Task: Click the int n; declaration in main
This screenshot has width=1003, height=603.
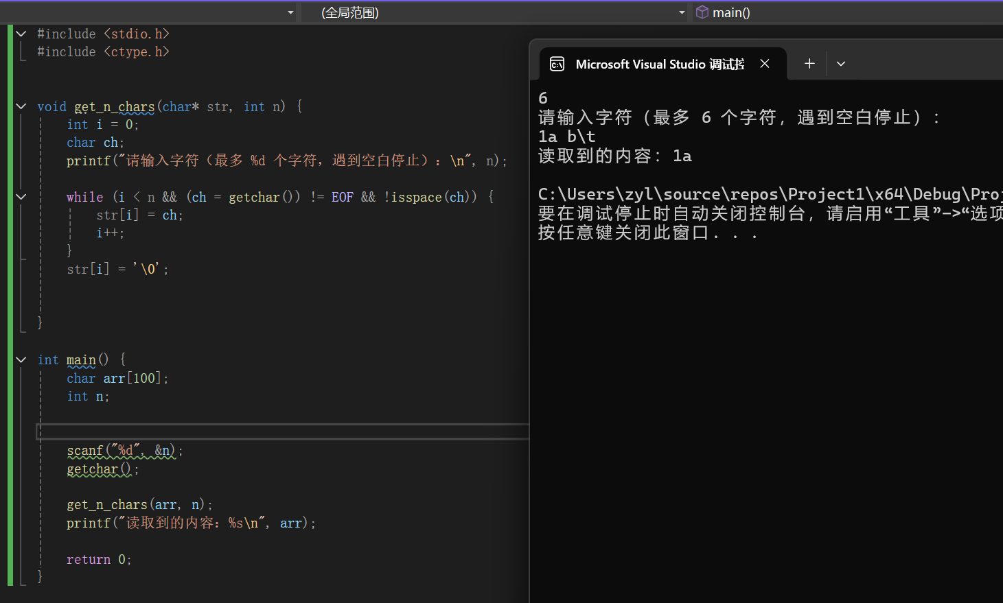Action: (88, 396)
